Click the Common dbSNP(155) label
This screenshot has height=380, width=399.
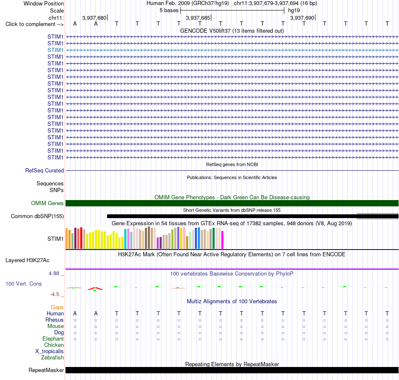point(37,216)
